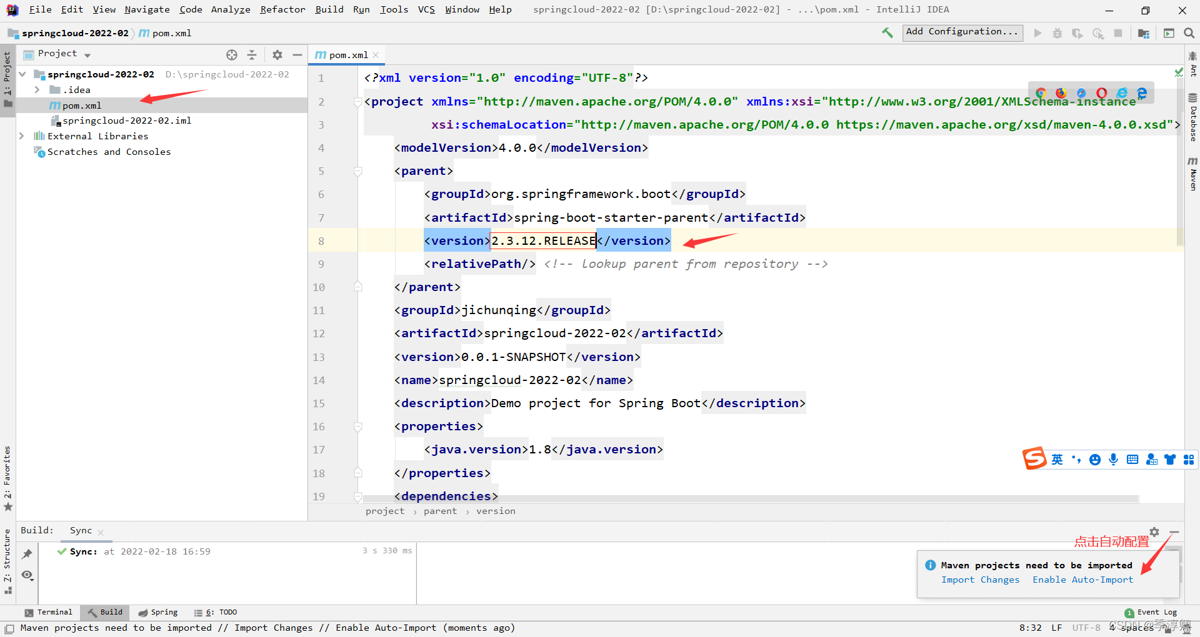Viewport: 1200px width, 637px height.
Task: Toggle the tool window quick-access button in status bar
Action: (x=9, y=628)
